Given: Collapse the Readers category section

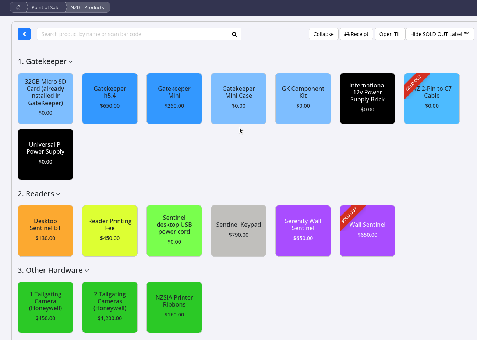Looking at the screenshot, I should click(58, 194).
